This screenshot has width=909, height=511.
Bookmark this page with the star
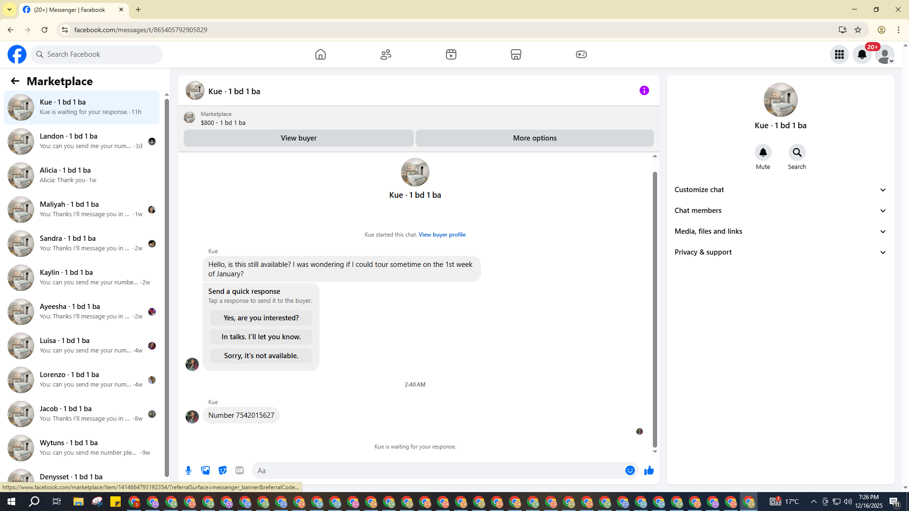tap(858, 30)
